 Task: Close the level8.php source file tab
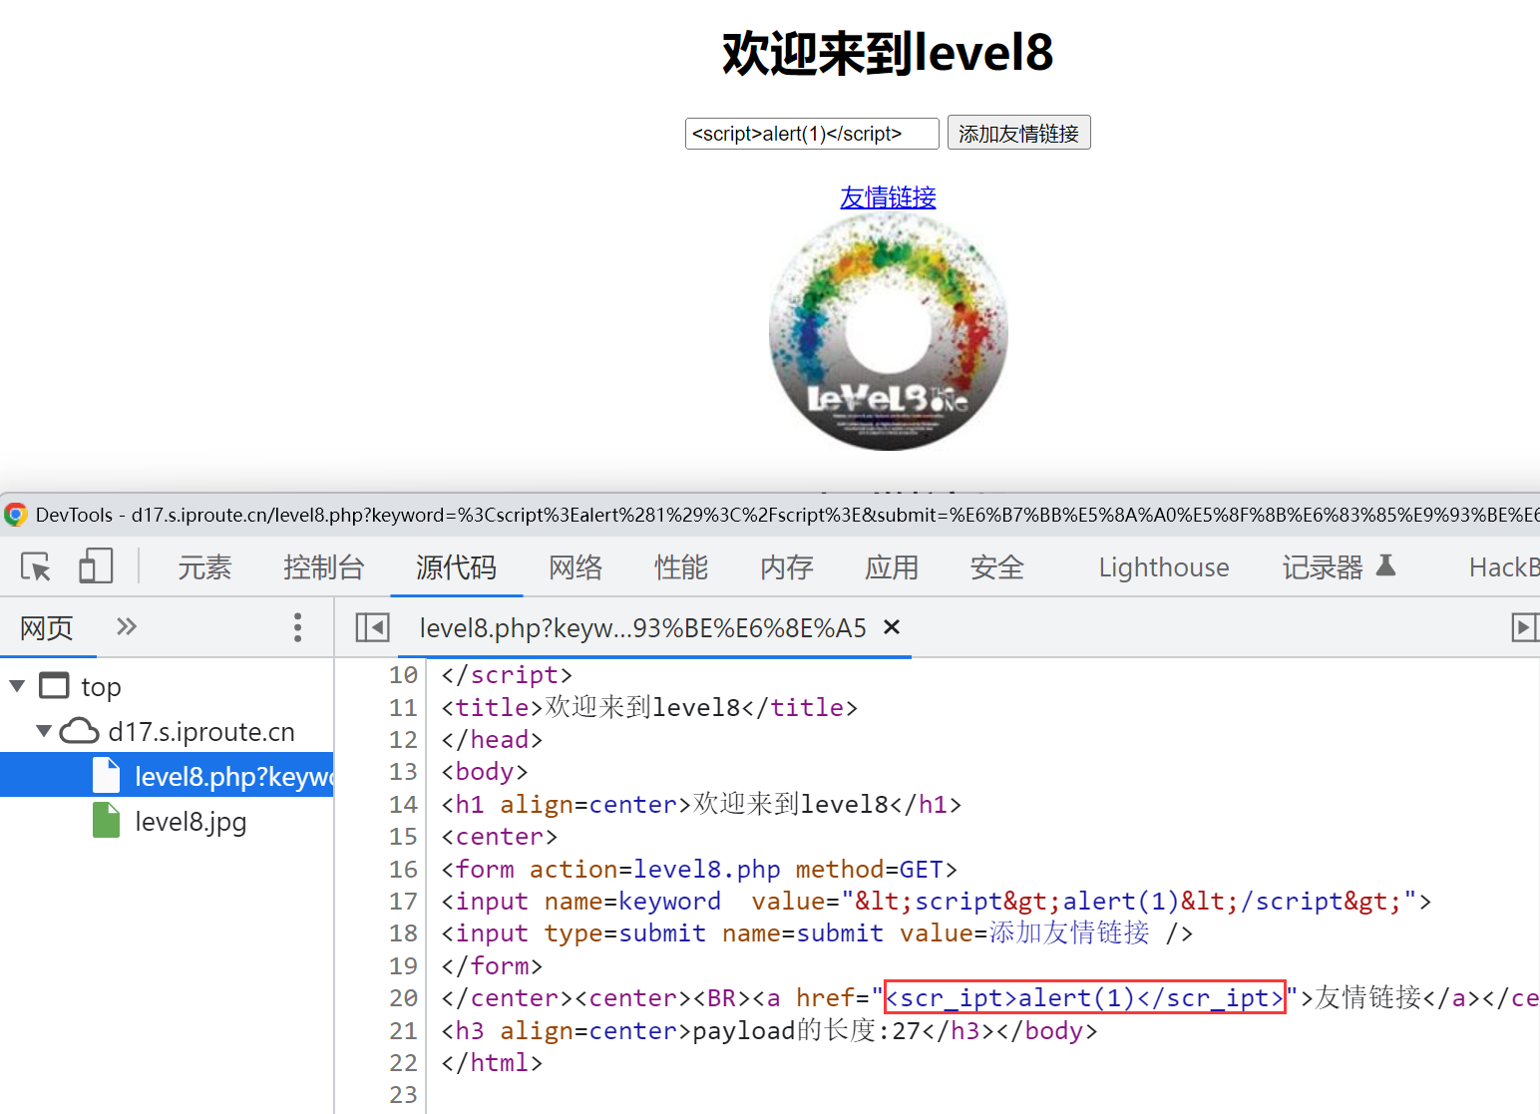892,627
